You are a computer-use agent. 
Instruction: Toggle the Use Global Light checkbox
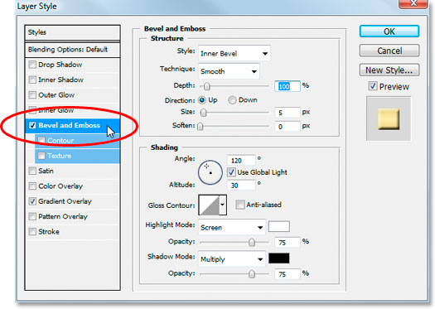[231, 172]
